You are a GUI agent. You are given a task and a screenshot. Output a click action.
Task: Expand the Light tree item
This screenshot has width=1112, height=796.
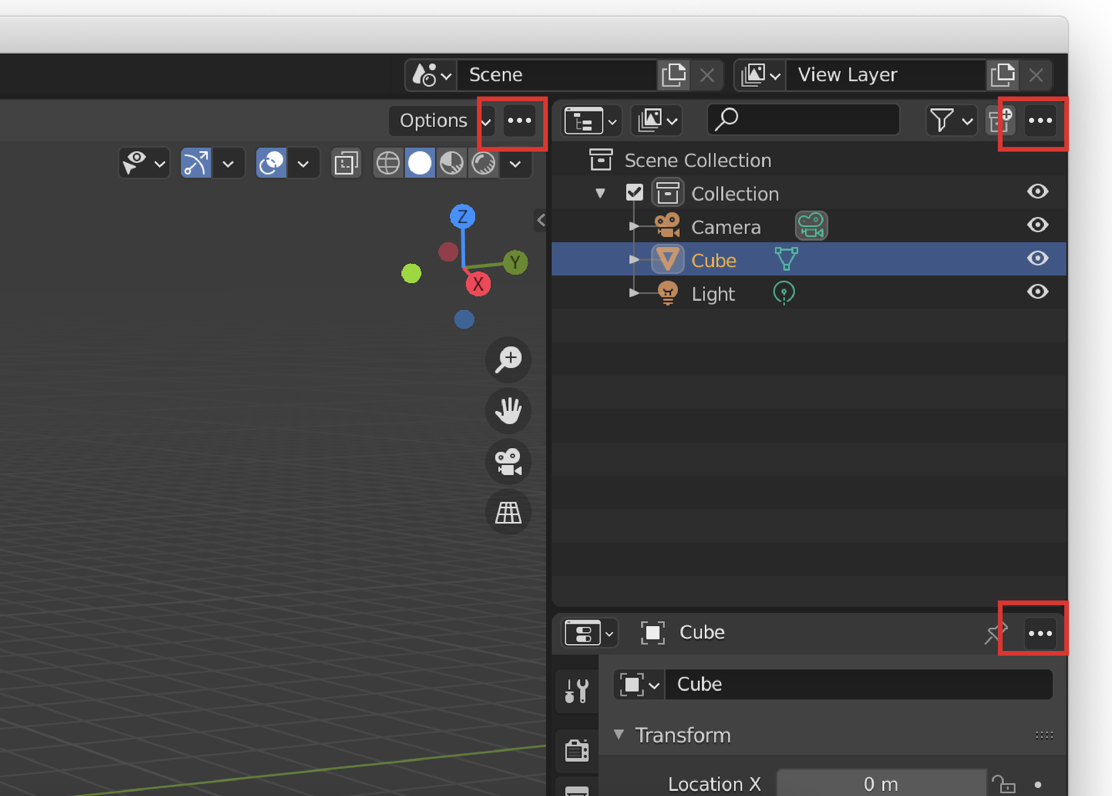pos(633,293)
